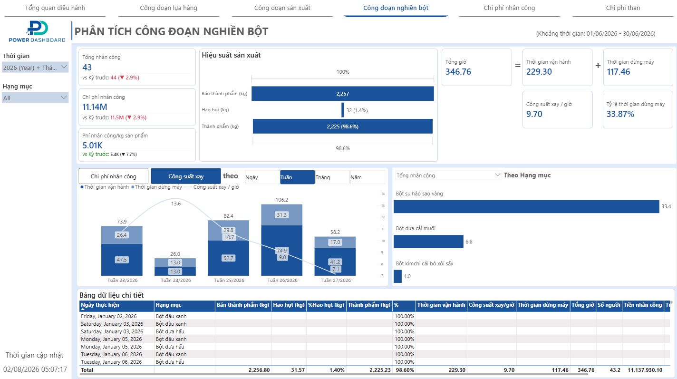Screen dimensions: 677x379
Task: Open the Chi phí than tab
Action: tap(623, 8)
